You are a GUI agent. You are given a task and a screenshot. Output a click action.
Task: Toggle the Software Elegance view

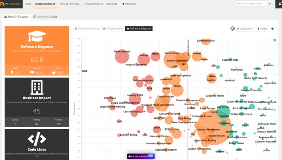pos(139,29)
